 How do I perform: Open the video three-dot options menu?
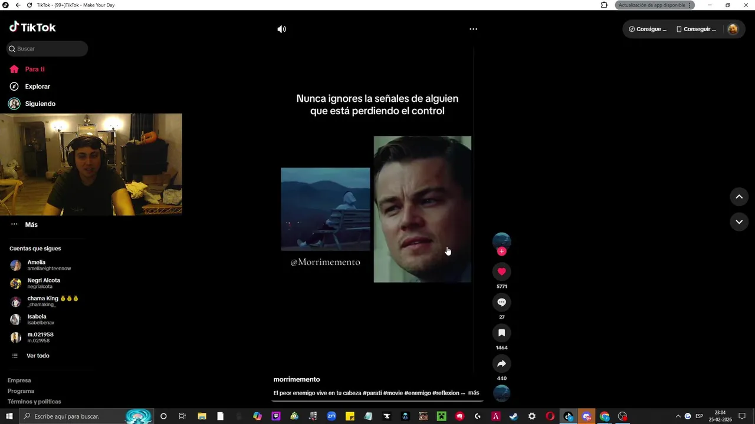click(x=473, y=29)
